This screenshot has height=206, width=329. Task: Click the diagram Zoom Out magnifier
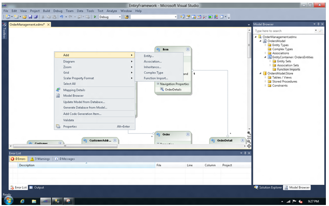pos(249,142)
